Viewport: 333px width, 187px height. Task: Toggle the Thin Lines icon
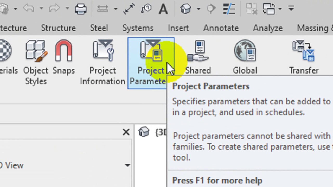[x=229, y=9]
